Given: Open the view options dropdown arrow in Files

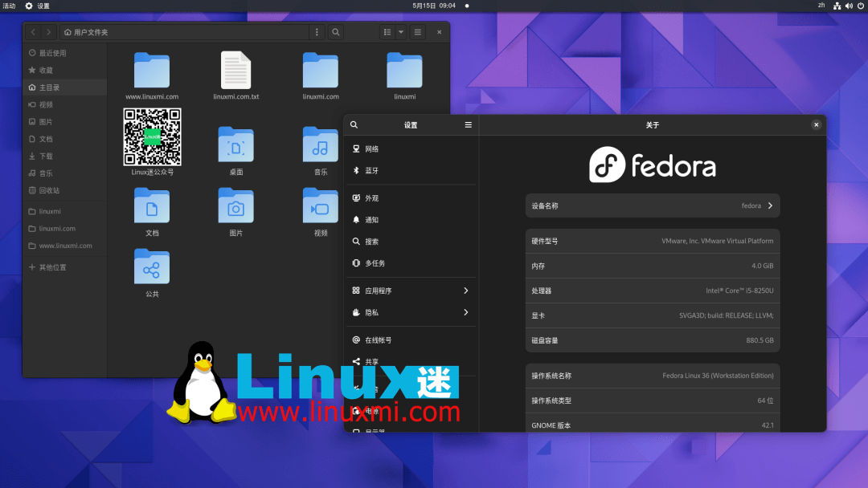Looking at the screenshot, I should [401, 32].
